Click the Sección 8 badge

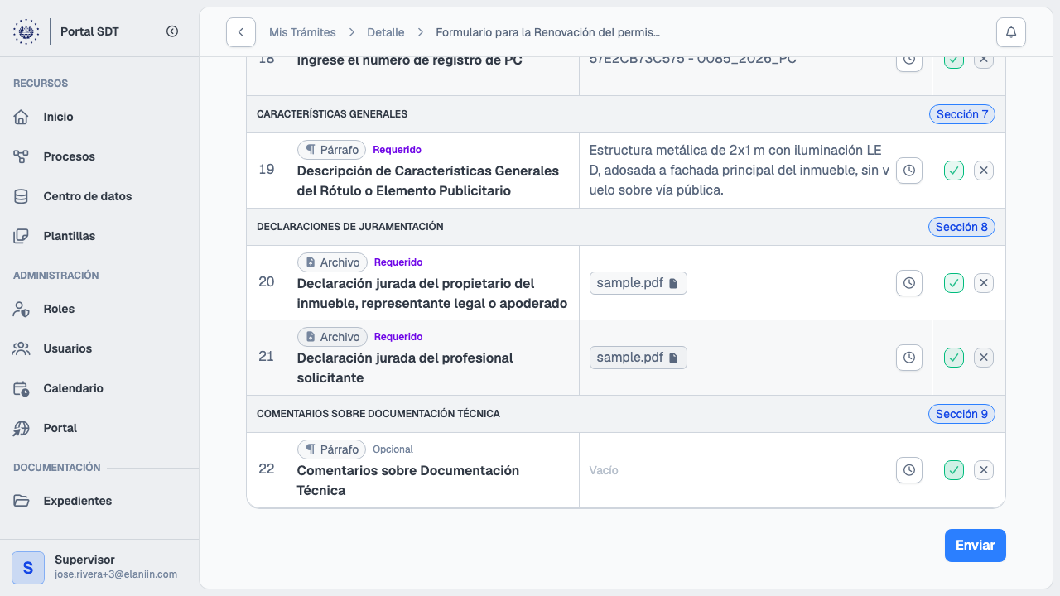pyautogui.click(x=962, y=227)
